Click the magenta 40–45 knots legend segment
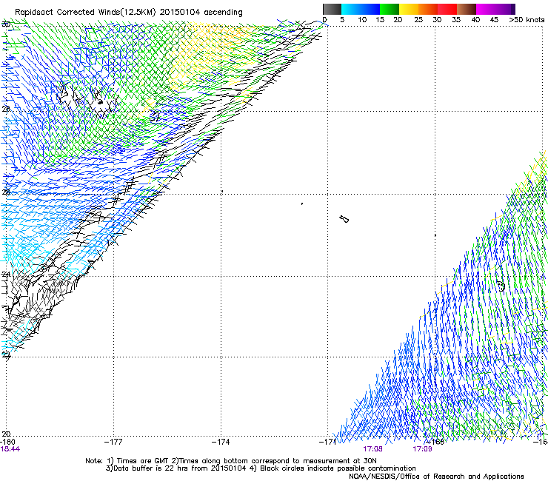The height and width of the screenshot is (481, 548). tap(486, 9)
